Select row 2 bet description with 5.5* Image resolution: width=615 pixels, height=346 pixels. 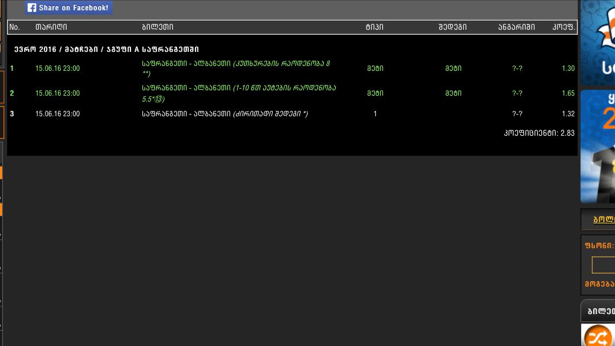coord(239,94)
